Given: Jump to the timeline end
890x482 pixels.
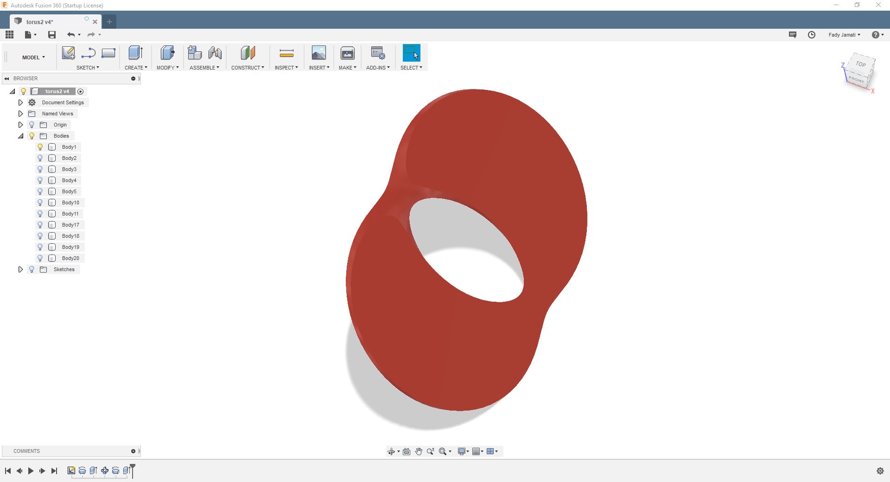Looking at the screenshot, I should pos(54,471).
